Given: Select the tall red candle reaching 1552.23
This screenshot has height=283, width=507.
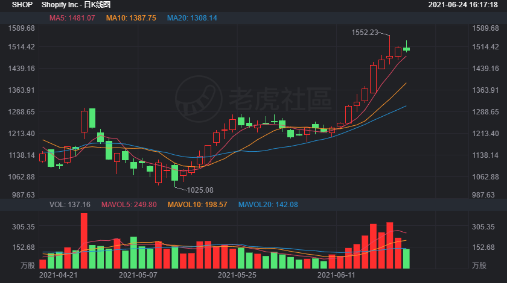Looking at the screenshot, I should pos(390,50).
